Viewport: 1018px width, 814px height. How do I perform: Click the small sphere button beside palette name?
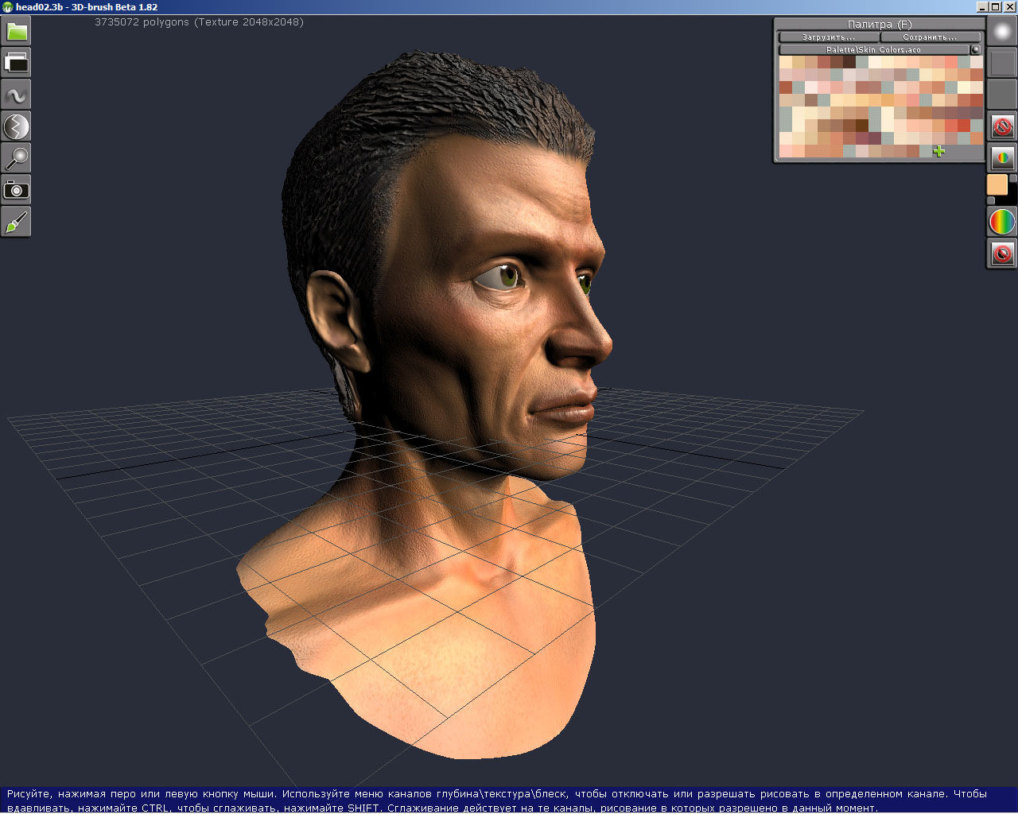976,49
